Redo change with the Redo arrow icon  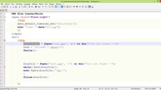[x=32, y=7]
